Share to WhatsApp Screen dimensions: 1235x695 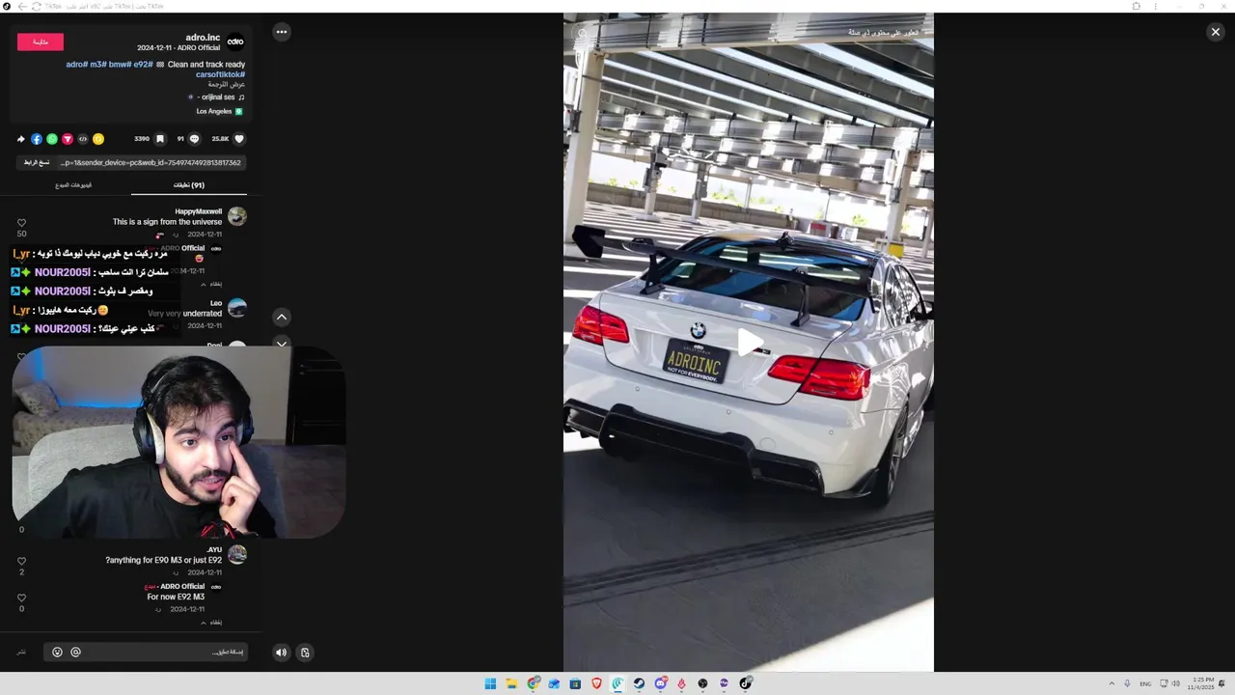pyautogui.click(x=52, y=139)
